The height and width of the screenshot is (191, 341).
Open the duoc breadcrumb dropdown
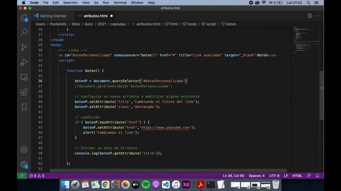89,24
